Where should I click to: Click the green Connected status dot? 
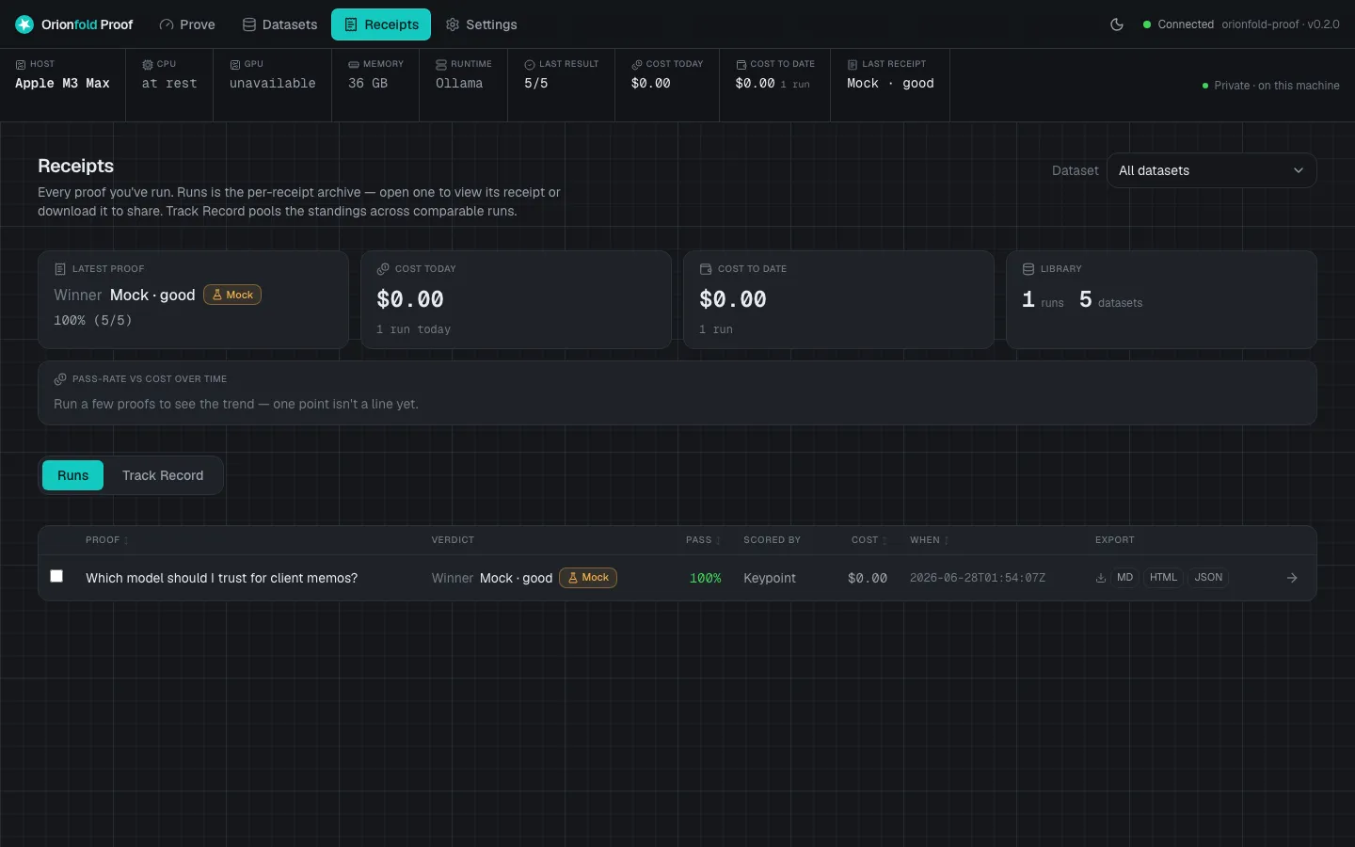[x=1147, y=24]
